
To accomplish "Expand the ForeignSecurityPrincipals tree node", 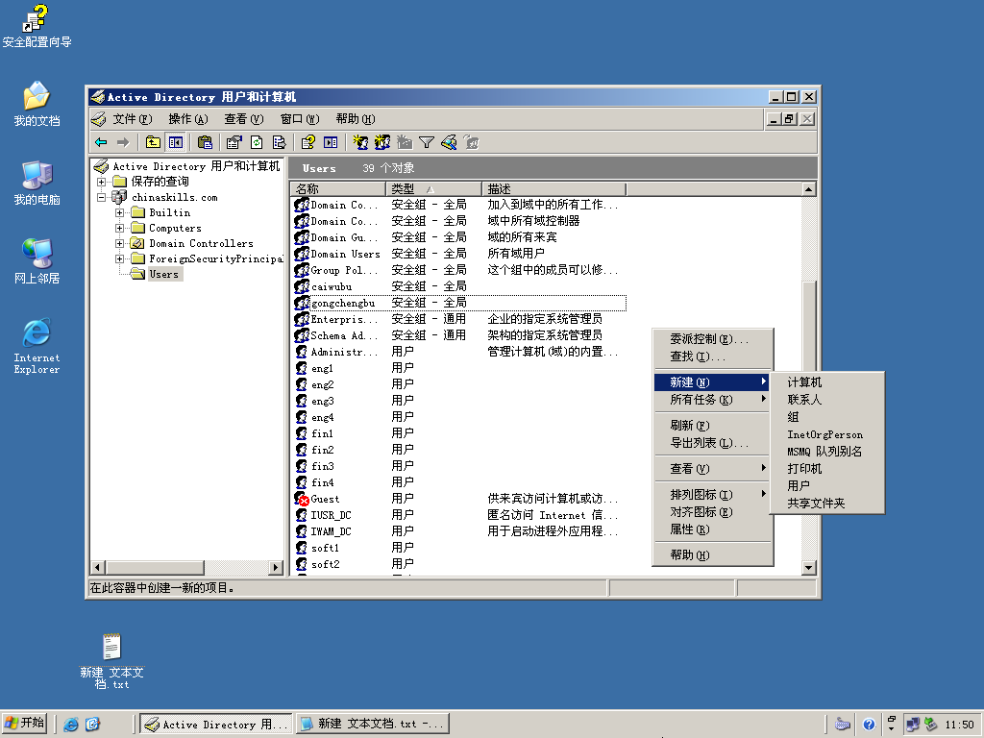I will pos(119,258).
